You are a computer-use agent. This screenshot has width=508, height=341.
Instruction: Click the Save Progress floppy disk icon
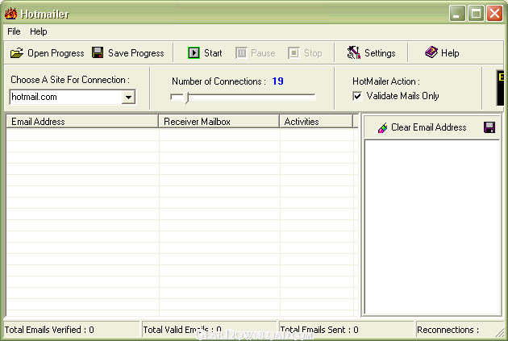[x=98, y=52]
